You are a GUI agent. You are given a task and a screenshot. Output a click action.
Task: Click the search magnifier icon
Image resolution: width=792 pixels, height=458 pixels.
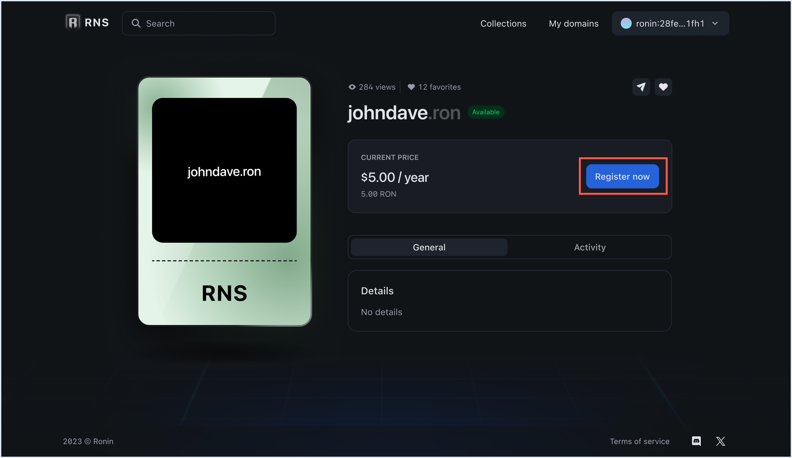pos(136,23)
